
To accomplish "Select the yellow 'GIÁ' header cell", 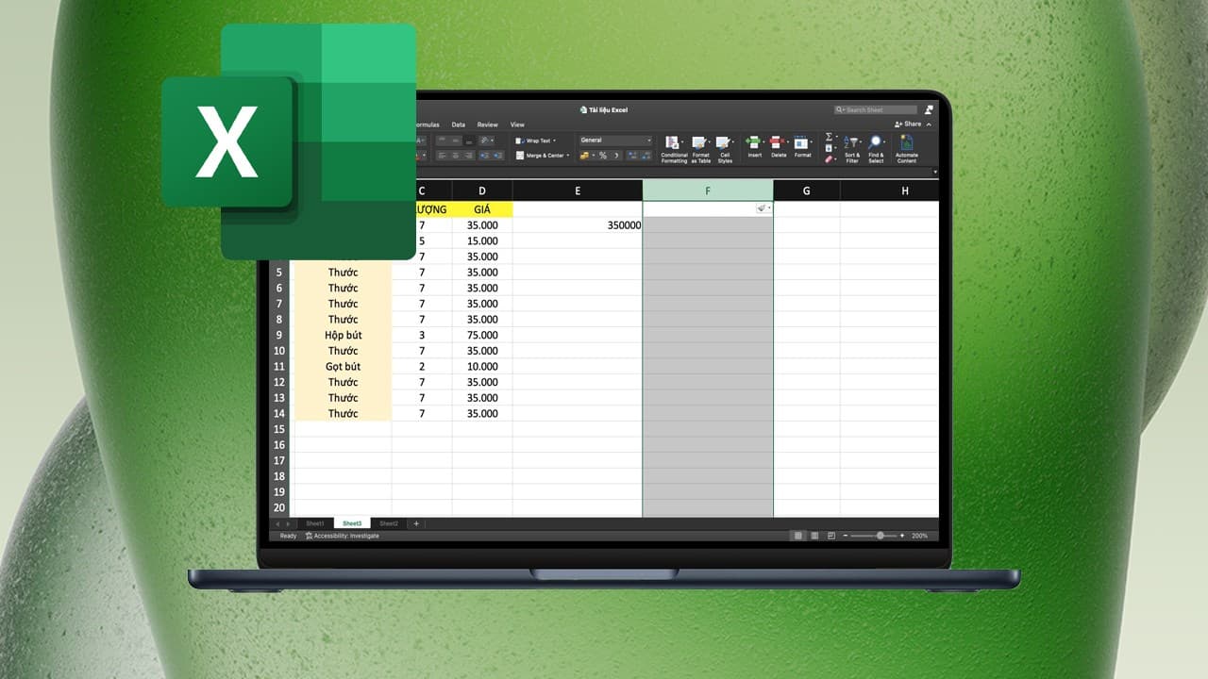I will pos(482,209).
